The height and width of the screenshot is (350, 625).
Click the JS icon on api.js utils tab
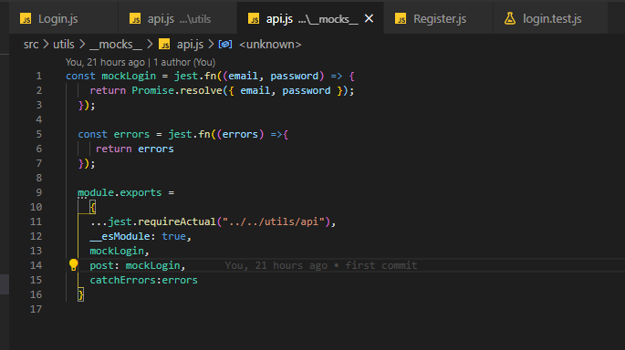pyautogui.click(x=135, y=19)
